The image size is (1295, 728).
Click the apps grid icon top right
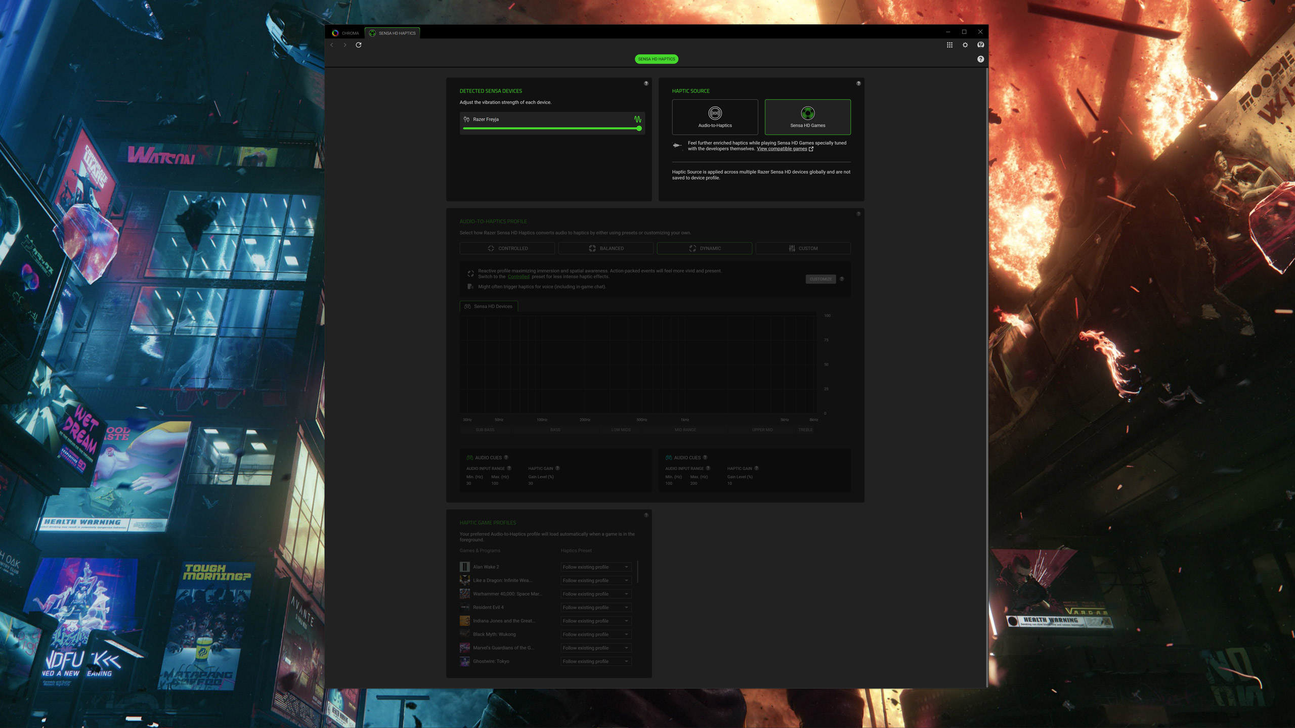[950, 44]
